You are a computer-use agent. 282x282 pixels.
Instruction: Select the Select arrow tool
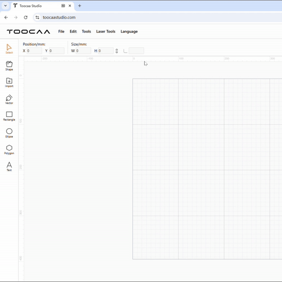pos(9,48)
